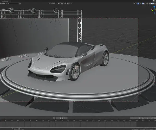Toggle X-ray view mode
The width and height of the screenshot is (156, 130).
pos(147,3)
